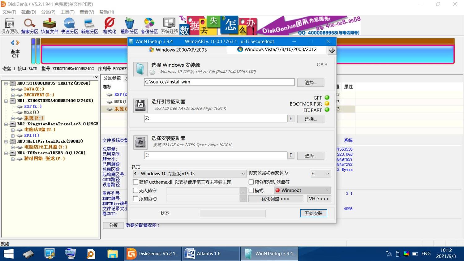Click VHD >>> button

click(319, 199)
